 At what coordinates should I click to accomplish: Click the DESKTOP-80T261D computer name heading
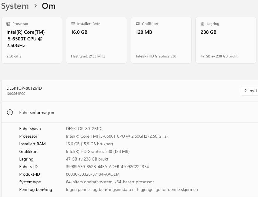click(x=24, y=88)
